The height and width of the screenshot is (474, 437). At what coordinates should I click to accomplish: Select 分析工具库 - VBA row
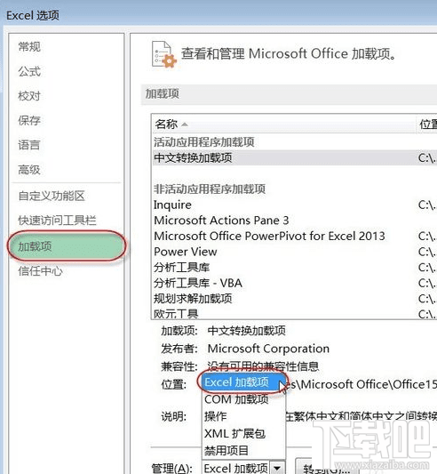click(x=294, y=284)
